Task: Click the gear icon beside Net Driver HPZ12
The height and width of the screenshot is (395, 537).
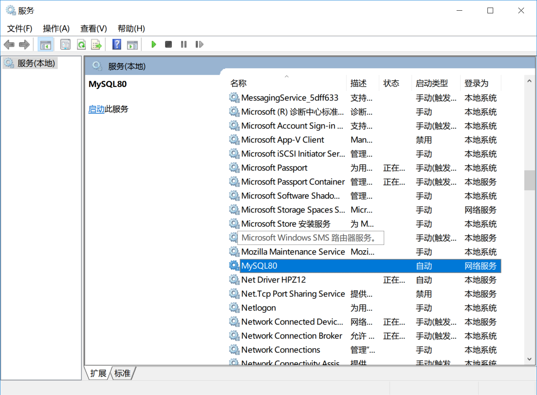Action: click(234, 280)
